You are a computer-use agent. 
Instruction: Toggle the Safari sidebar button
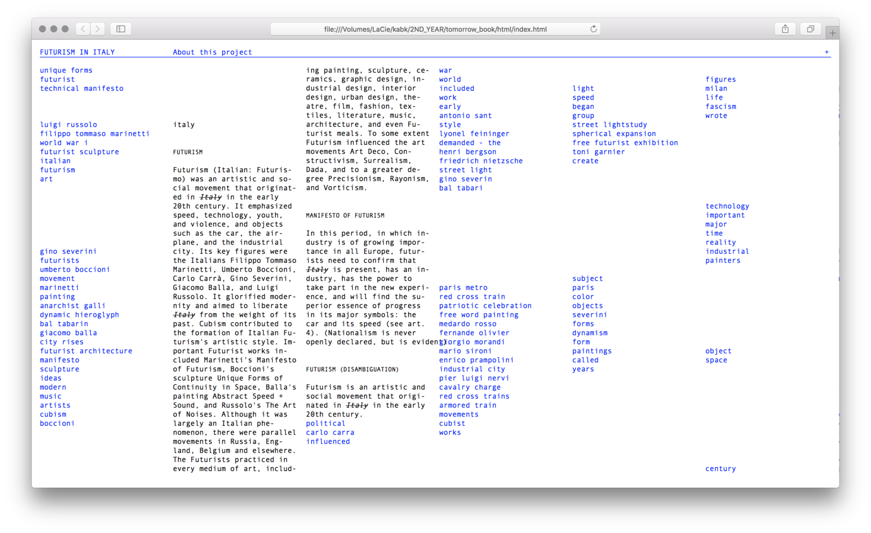click(x=121, y=29)
